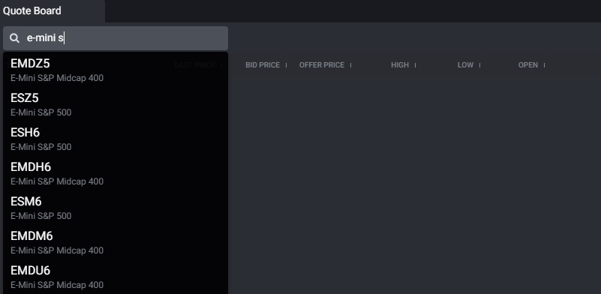The height and width of the screenshot is (294, 601).
Task: Click resize handle beside OPEN header
Action: click(x=544, y=65)
